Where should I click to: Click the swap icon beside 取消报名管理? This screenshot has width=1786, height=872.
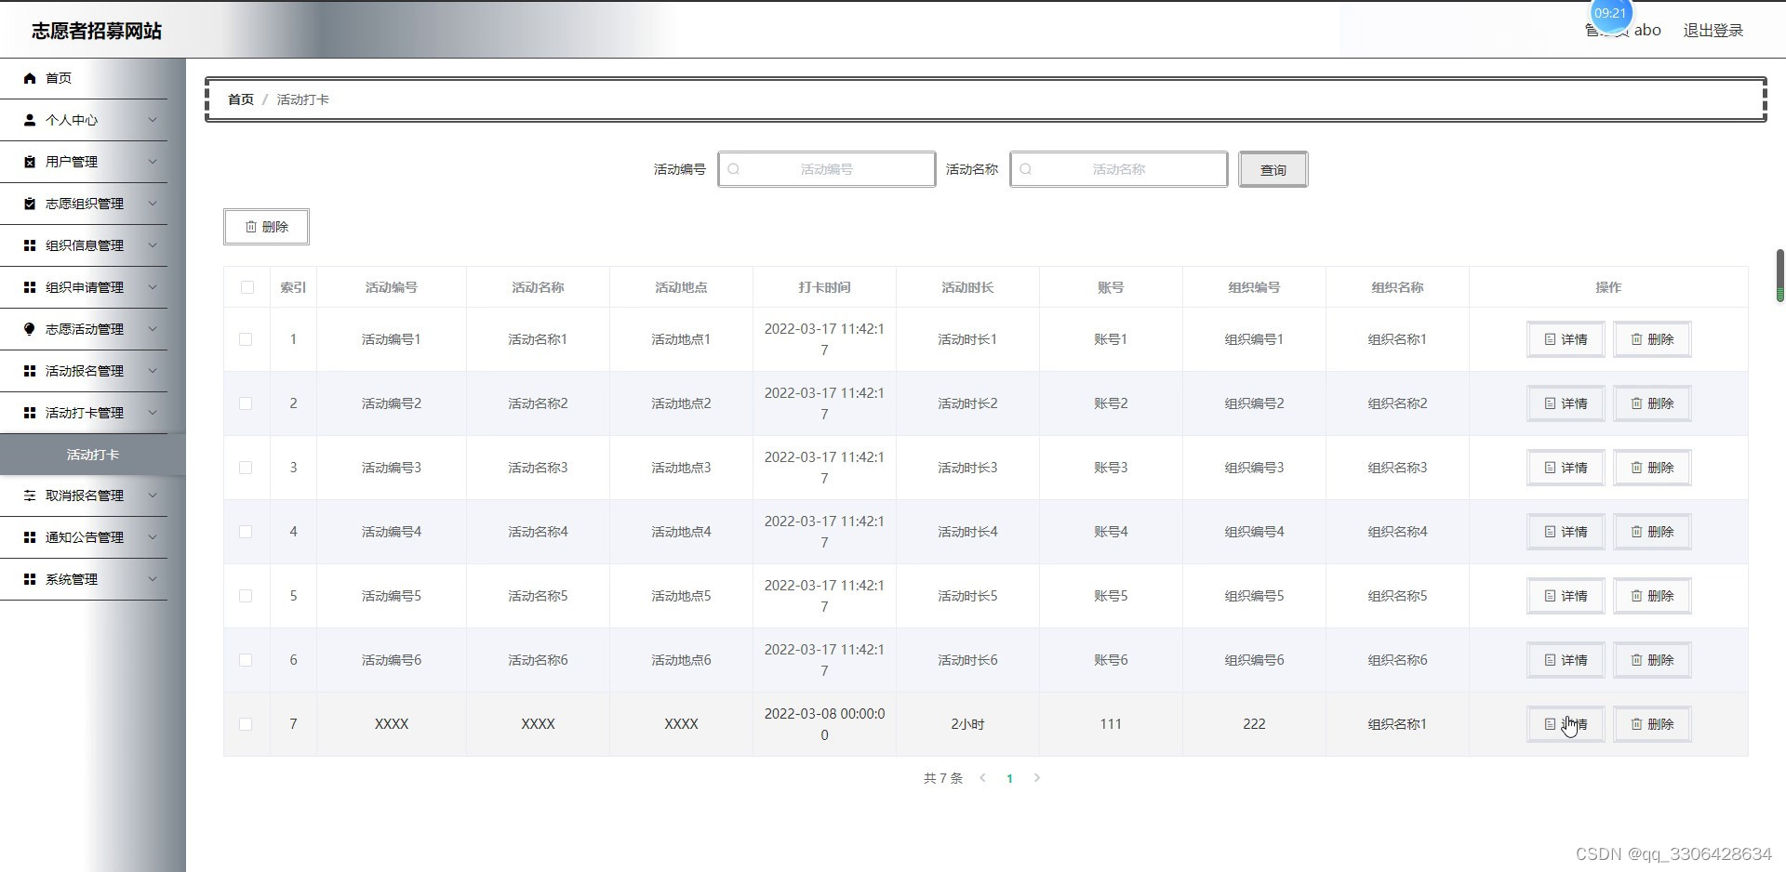(30, 495)
